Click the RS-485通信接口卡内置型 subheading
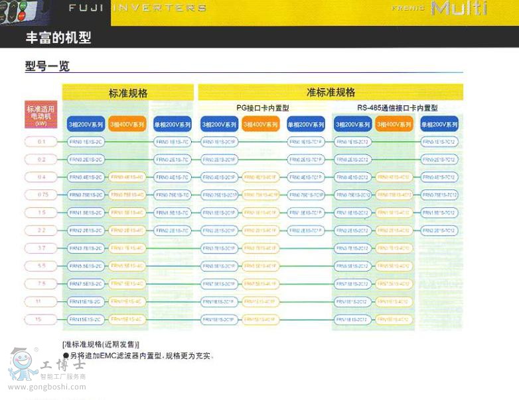This screenshot has width=519, height=400. (x=397, y=108)
